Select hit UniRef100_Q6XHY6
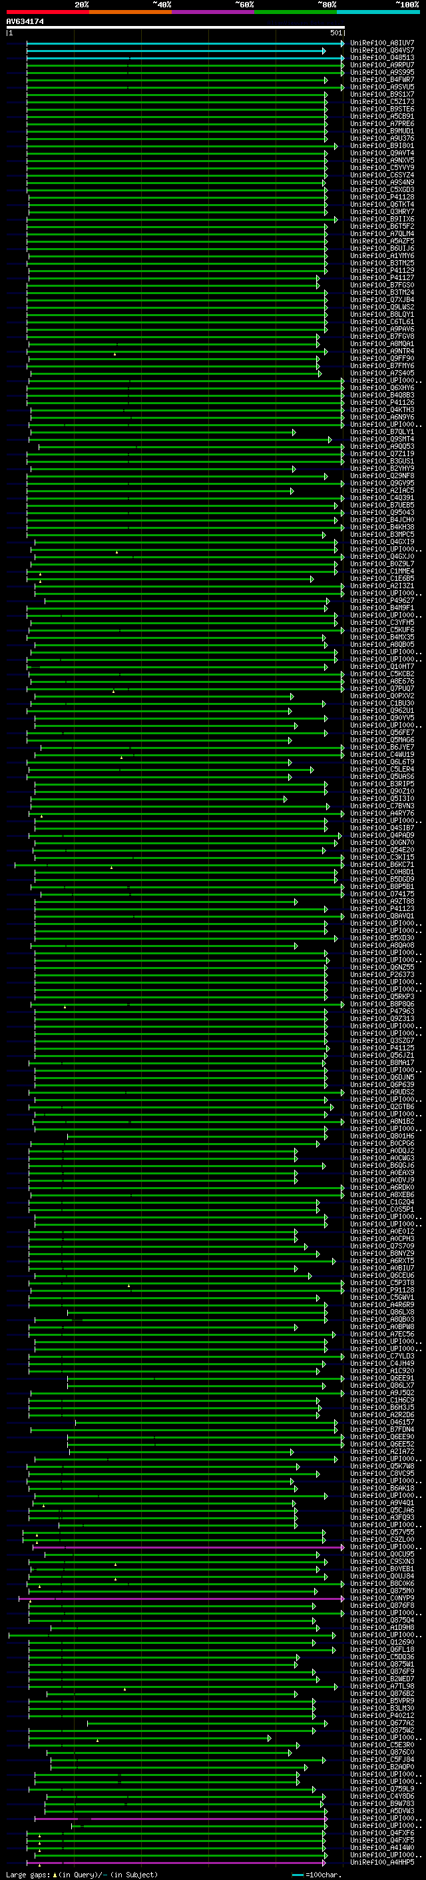 [x=381, y=387]
